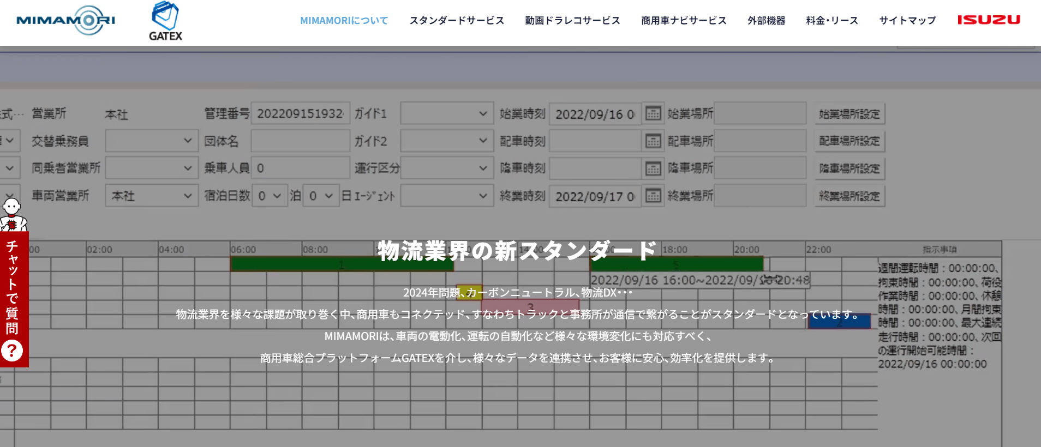Click the calendar icon beside 配車時刻
The height and width of the screenshot is (447, 1041).
pyautogui.click(x=653, y=141)
